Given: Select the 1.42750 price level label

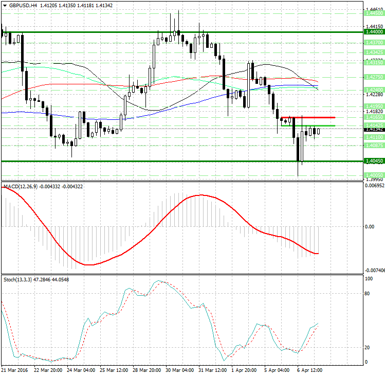Looking at the screenshot, I should [x=373, y=77].
